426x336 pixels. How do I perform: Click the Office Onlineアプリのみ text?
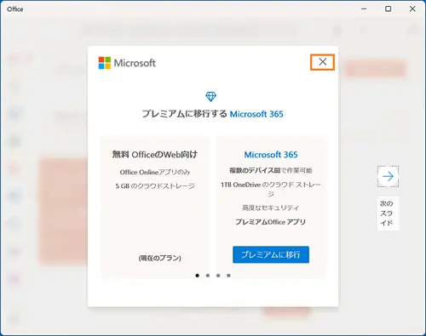click(x=155, y=172)
